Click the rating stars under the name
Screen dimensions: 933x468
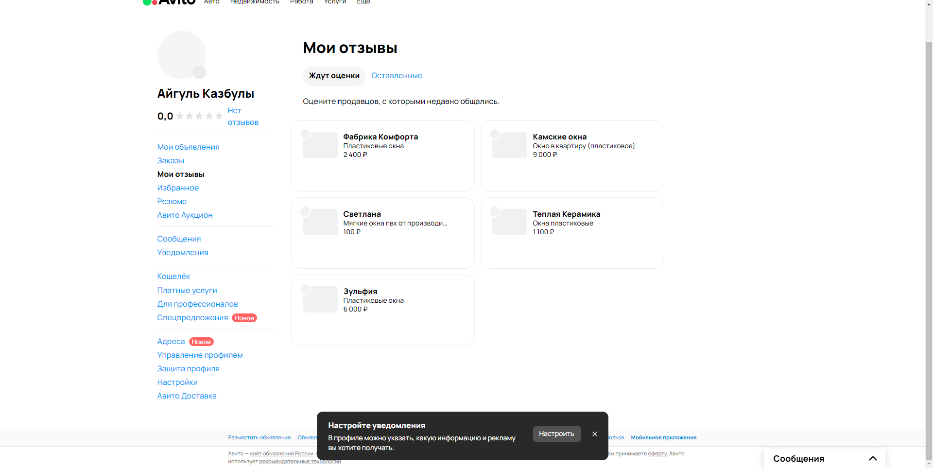coord(199,116)
